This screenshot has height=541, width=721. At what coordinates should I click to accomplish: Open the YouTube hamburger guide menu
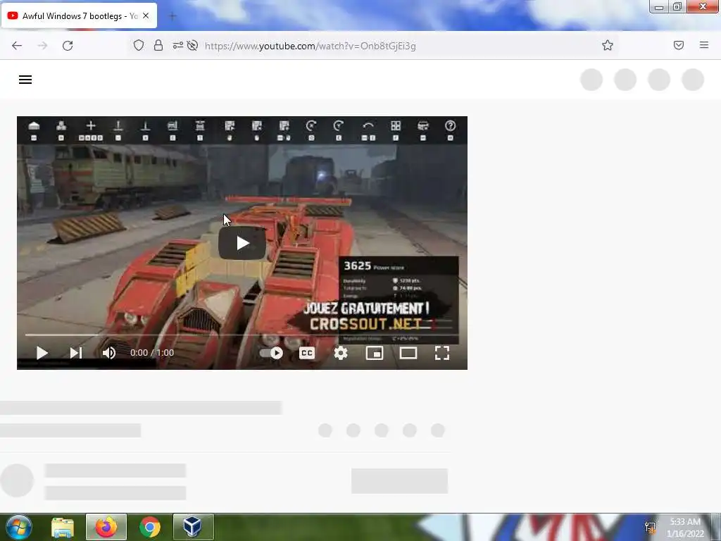(25, 80)
